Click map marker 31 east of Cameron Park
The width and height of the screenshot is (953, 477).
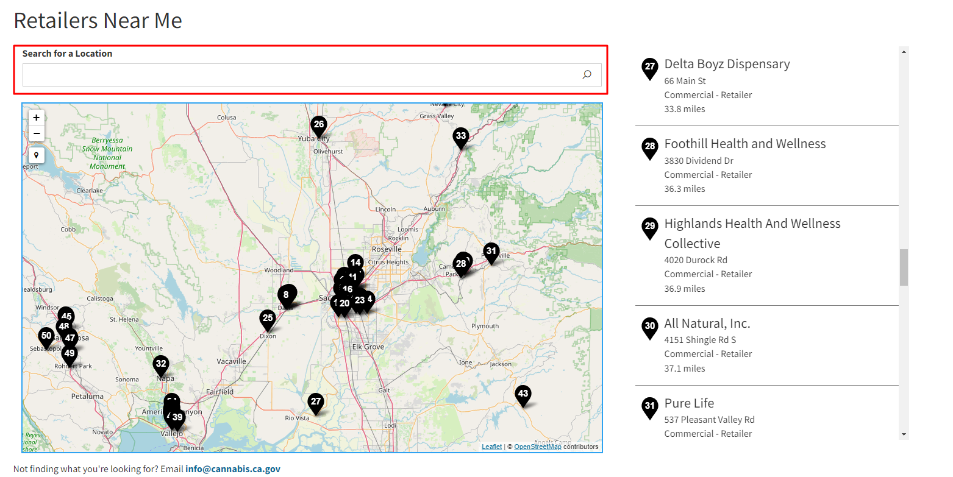(x=491, y=252)
